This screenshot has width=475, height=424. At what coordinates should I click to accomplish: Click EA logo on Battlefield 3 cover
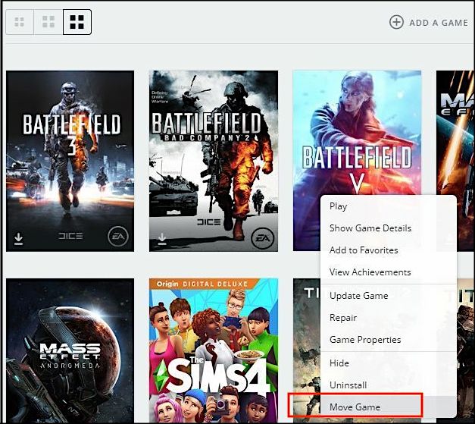(117, 236)
